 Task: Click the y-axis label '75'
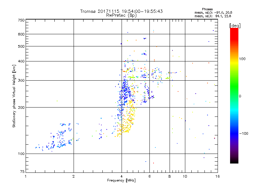pyautogui.click(x=22, y=172)
